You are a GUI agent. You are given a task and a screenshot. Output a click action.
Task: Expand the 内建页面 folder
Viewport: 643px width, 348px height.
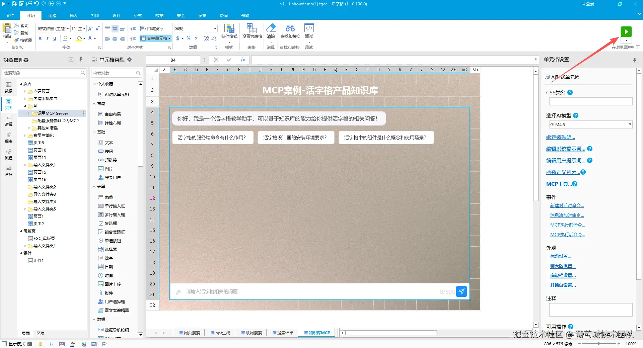pos(25,91)
